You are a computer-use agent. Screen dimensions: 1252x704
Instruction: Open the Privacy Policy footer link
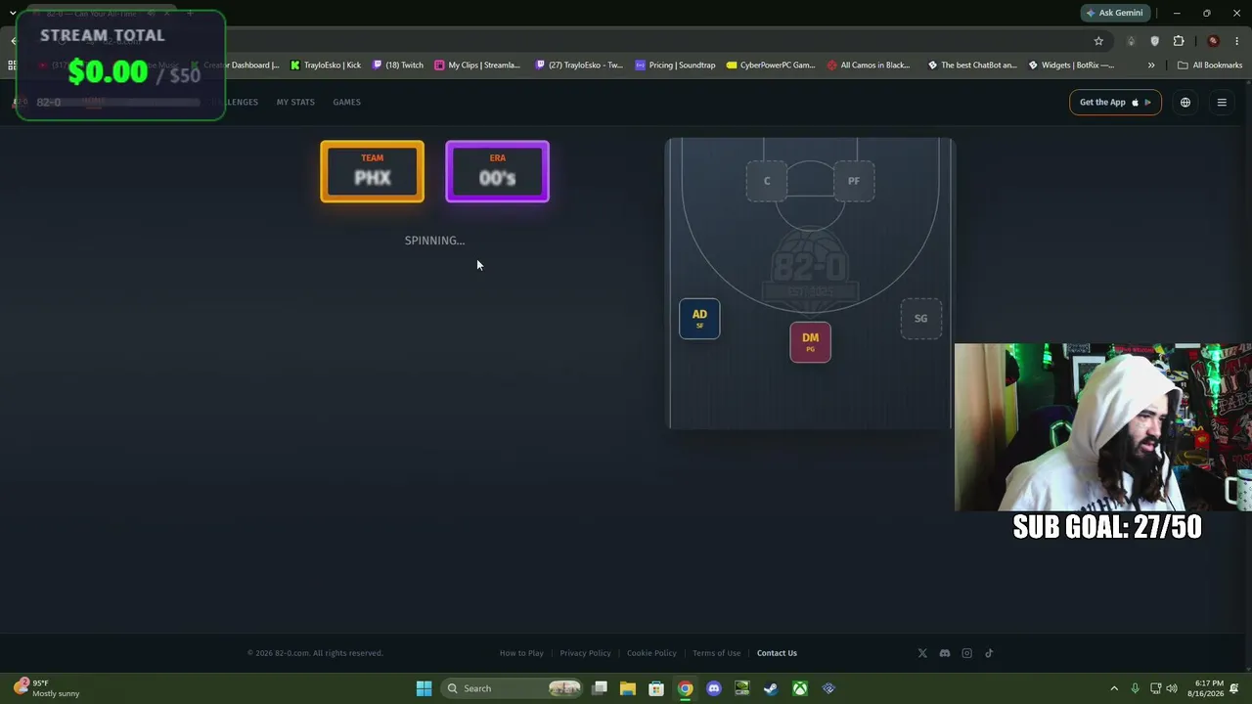[585, 653]
